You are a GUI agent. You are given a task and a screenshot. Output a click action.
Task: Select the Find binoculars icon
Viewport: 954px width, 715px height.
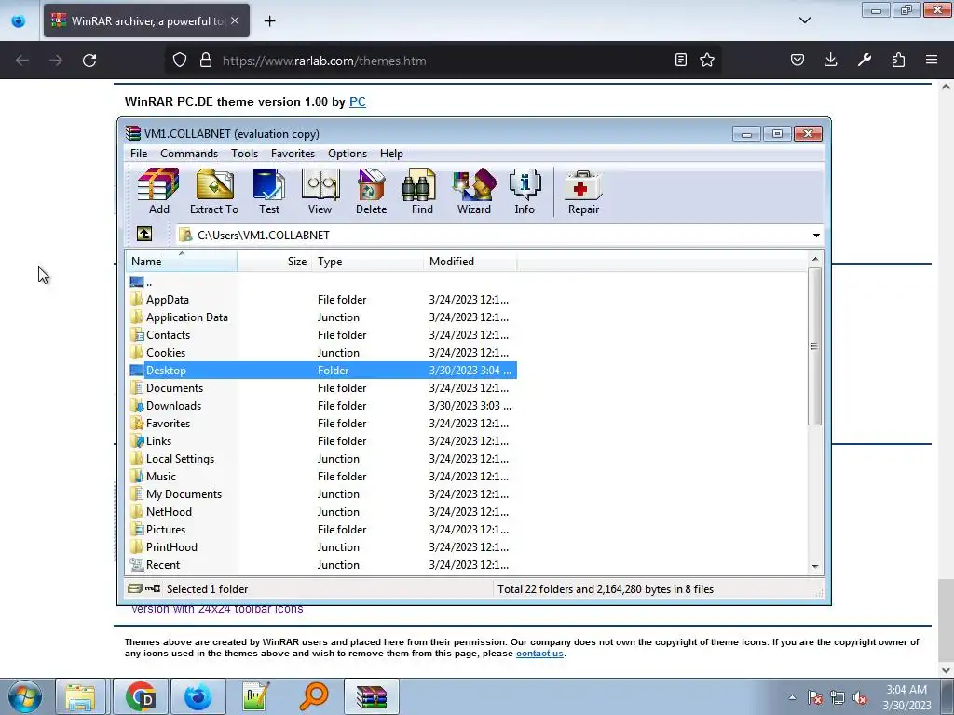click(x=422, y=192)
